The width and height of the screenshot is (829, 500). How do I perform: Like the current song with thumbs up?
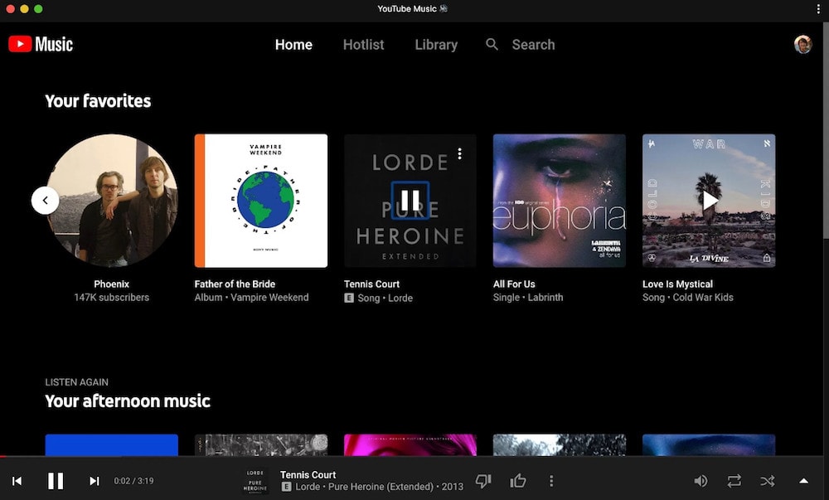click(x=519, y=481)
